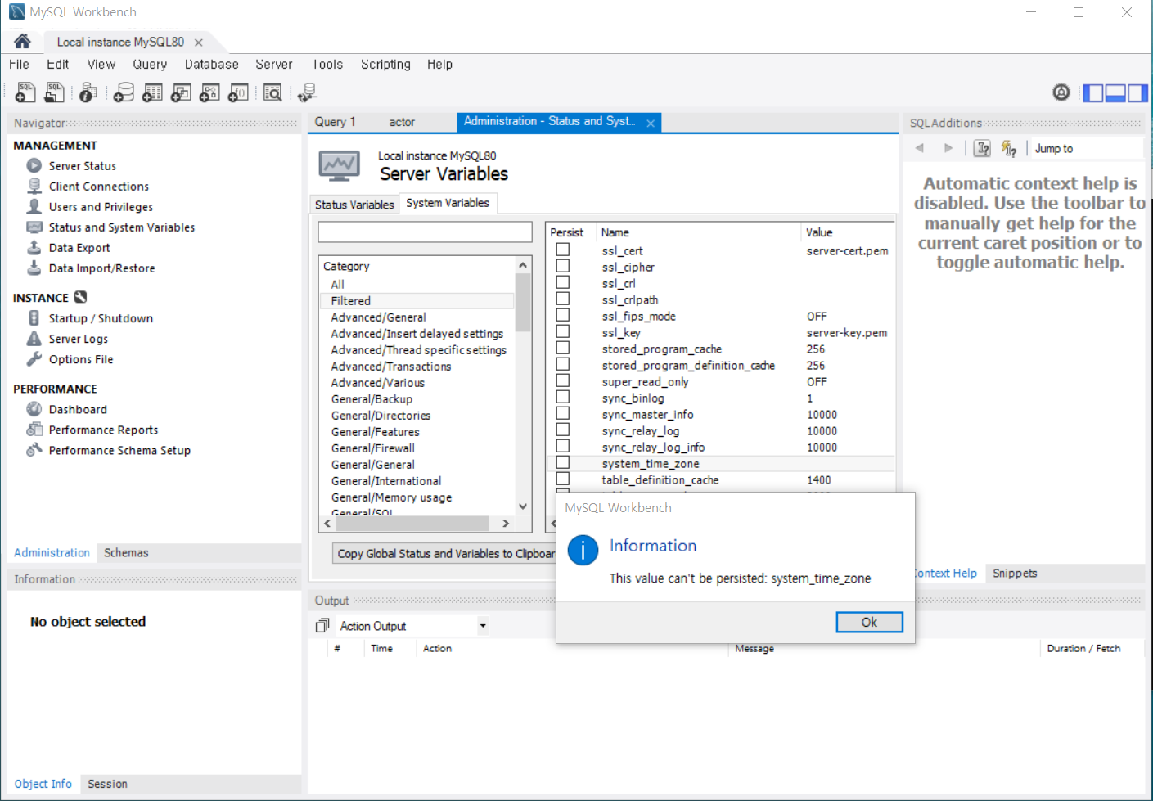
Task: Tick Persist checkbox for stored_program_cache
Action: tap(563, 348)
